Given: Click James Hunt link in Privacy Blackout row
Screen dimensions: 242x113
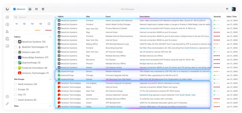Looking at the screenshot, I should click(145, 28).
